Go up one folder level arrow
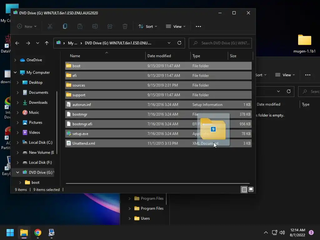This screenshot has width=320, height=240. (47, 43)
